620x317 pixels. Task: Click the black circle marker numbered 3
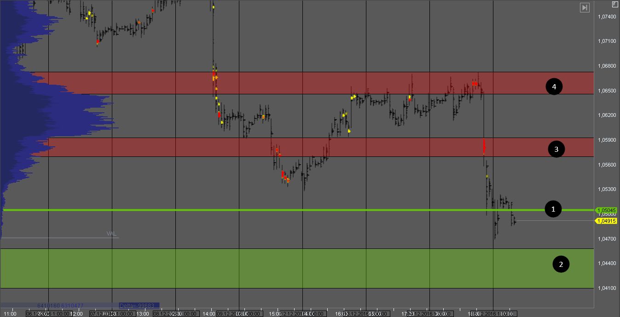click(556, 149)
